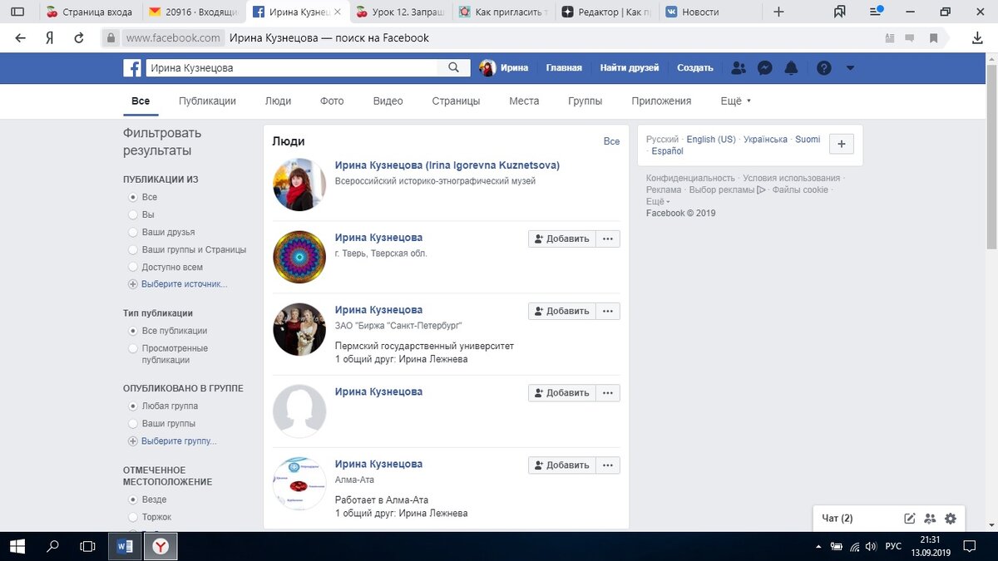
Task: Expand footer 'Ещё' links dropdown
Action: click(x=658, y=201)
